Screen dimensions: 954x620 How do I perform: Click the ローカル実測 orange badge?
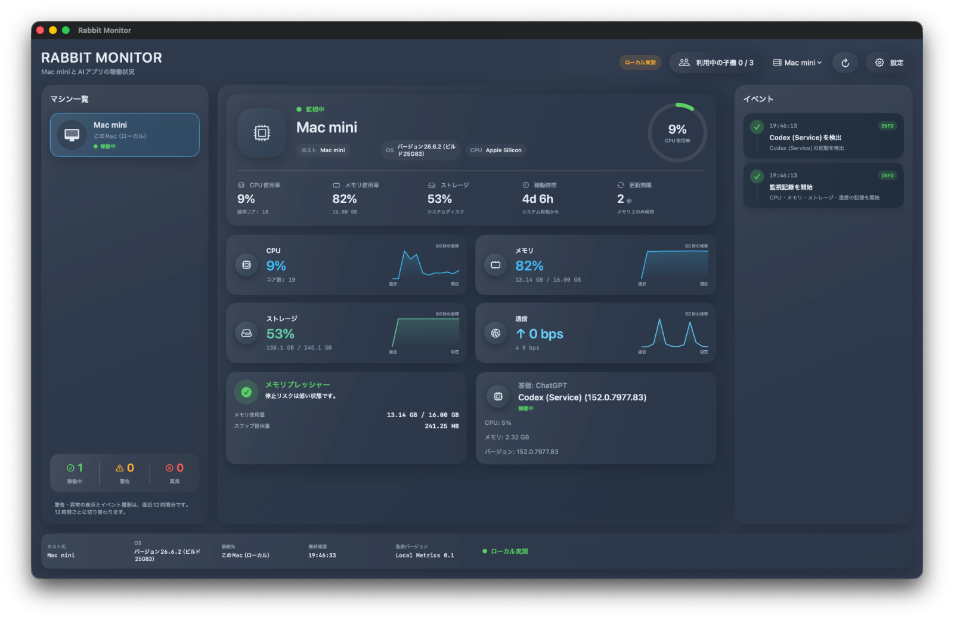point(640,63)
